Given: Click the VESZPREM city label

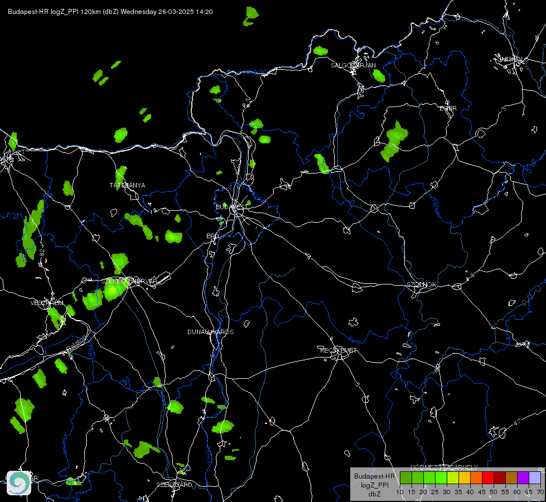Looking at the screenshot, I should (x=47, y=303).
